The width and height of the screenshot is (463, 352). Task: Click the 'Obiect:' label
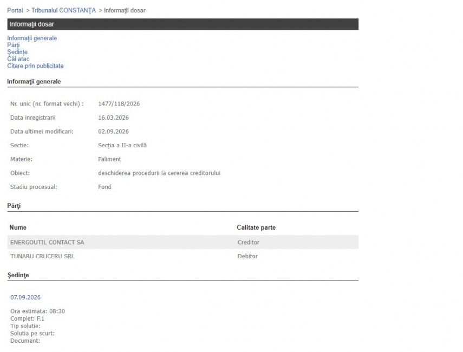(20, 173)
